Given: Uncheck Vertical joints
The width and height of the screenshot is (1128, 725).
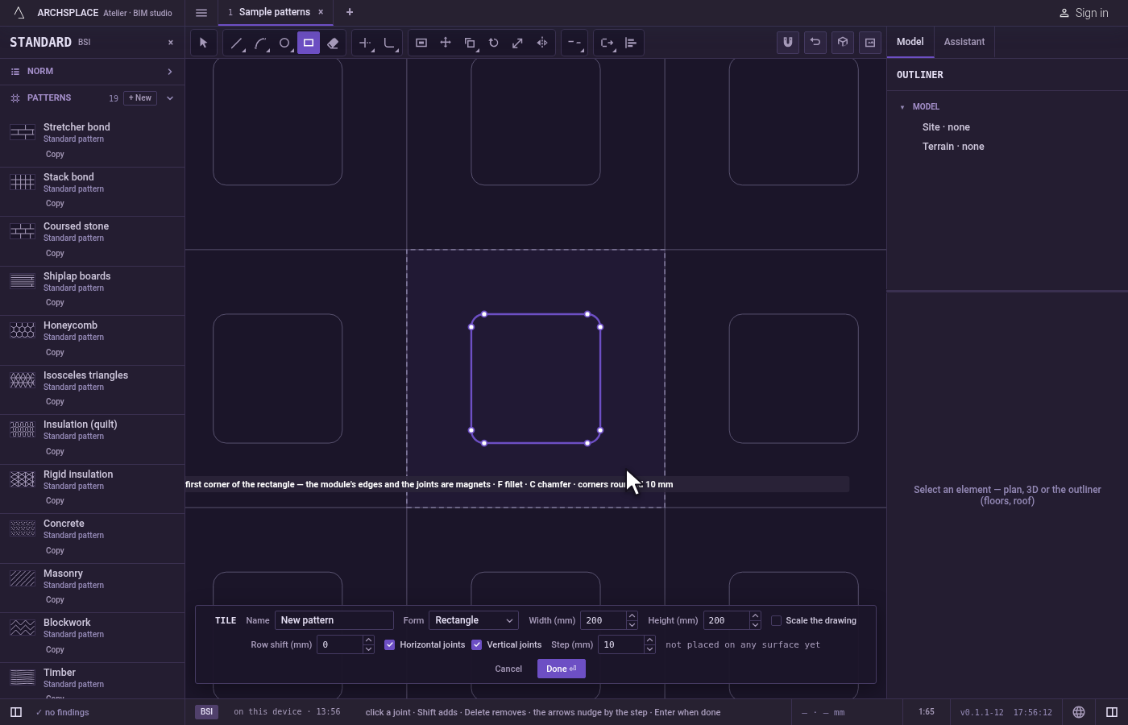Looking at the screenshot, I should click(x=477, y=644).
